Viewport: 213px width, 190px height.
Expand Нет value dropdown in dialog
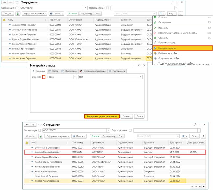pos(141,77)
